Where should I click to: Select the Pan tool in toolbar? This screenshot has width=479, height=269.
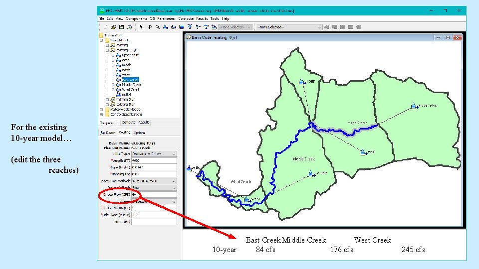click(x=150, y=27)
